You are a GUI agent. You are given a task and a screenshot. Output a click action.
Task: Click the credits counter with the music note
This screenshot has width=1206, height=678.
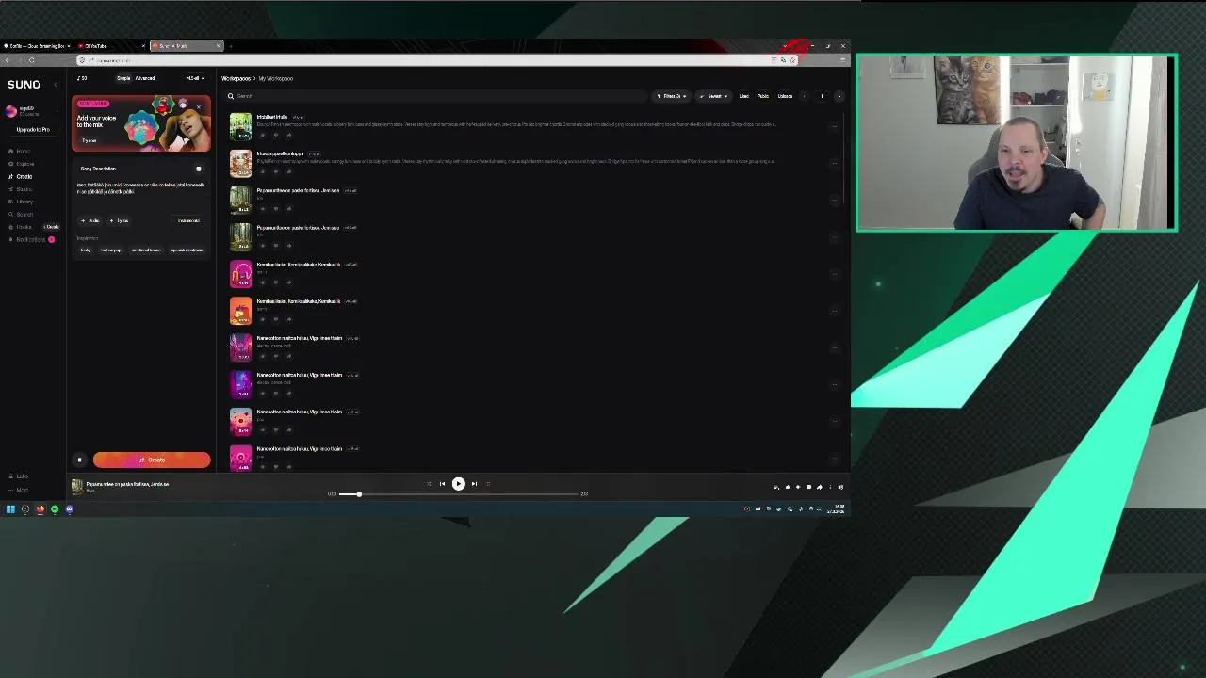pyautogui.click(x=83, y=78)
